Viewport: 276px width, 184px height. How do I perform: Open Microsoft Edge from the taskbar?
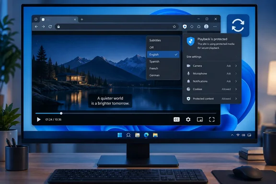tap(146, 135)
